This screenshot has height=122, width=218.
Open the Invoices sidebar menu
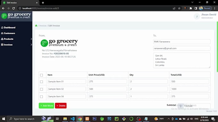click(7, 45)
